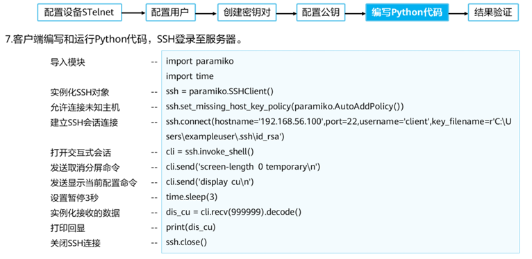The height and width of the screenshot is (259, 532).
Task: Click the label 发送显示当前配置命令
Action: click(x=94, y=183)
